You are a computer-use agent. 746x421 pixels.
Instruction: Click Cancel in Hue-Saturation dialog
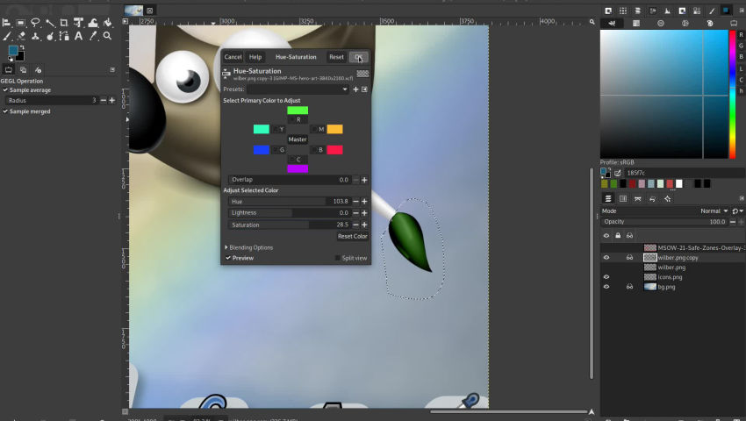pyautogui.click(x=233, y=57)
